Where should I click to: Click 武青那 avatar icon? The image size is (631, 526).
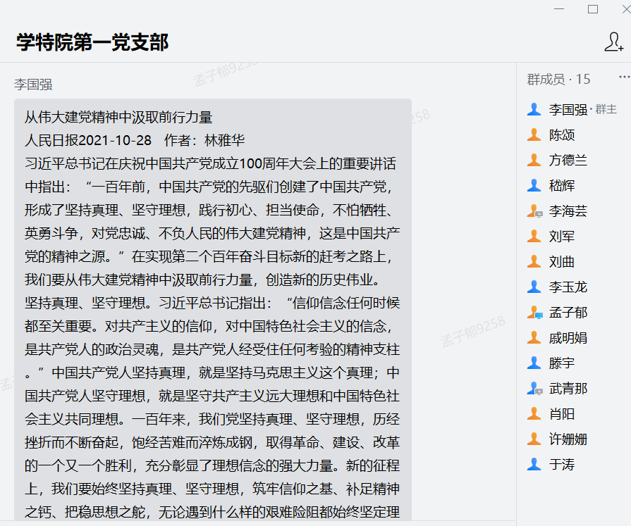tap(535, 389)
